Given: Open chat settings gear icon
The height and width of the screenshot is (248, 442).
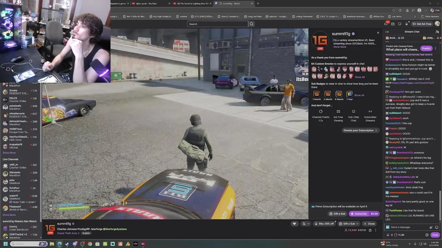Looking at the screenshot, I should click(x=427, y=235).
